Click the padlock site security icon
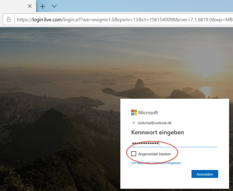 point(9,20)
